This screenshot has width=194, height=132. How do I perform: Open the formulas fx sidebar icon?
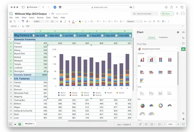coord(183,38)
